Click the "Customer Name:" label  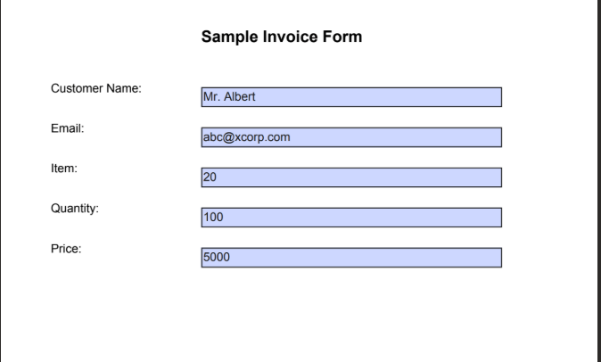click(97, 88)
